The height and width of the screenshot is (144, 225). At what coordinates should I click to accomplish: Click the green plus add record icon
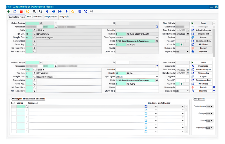pos(8,11)
